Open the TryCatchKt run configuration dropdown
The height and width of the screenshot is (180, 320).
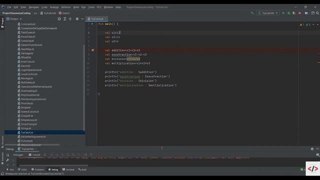pyautogui.click(x=268, y=13)
